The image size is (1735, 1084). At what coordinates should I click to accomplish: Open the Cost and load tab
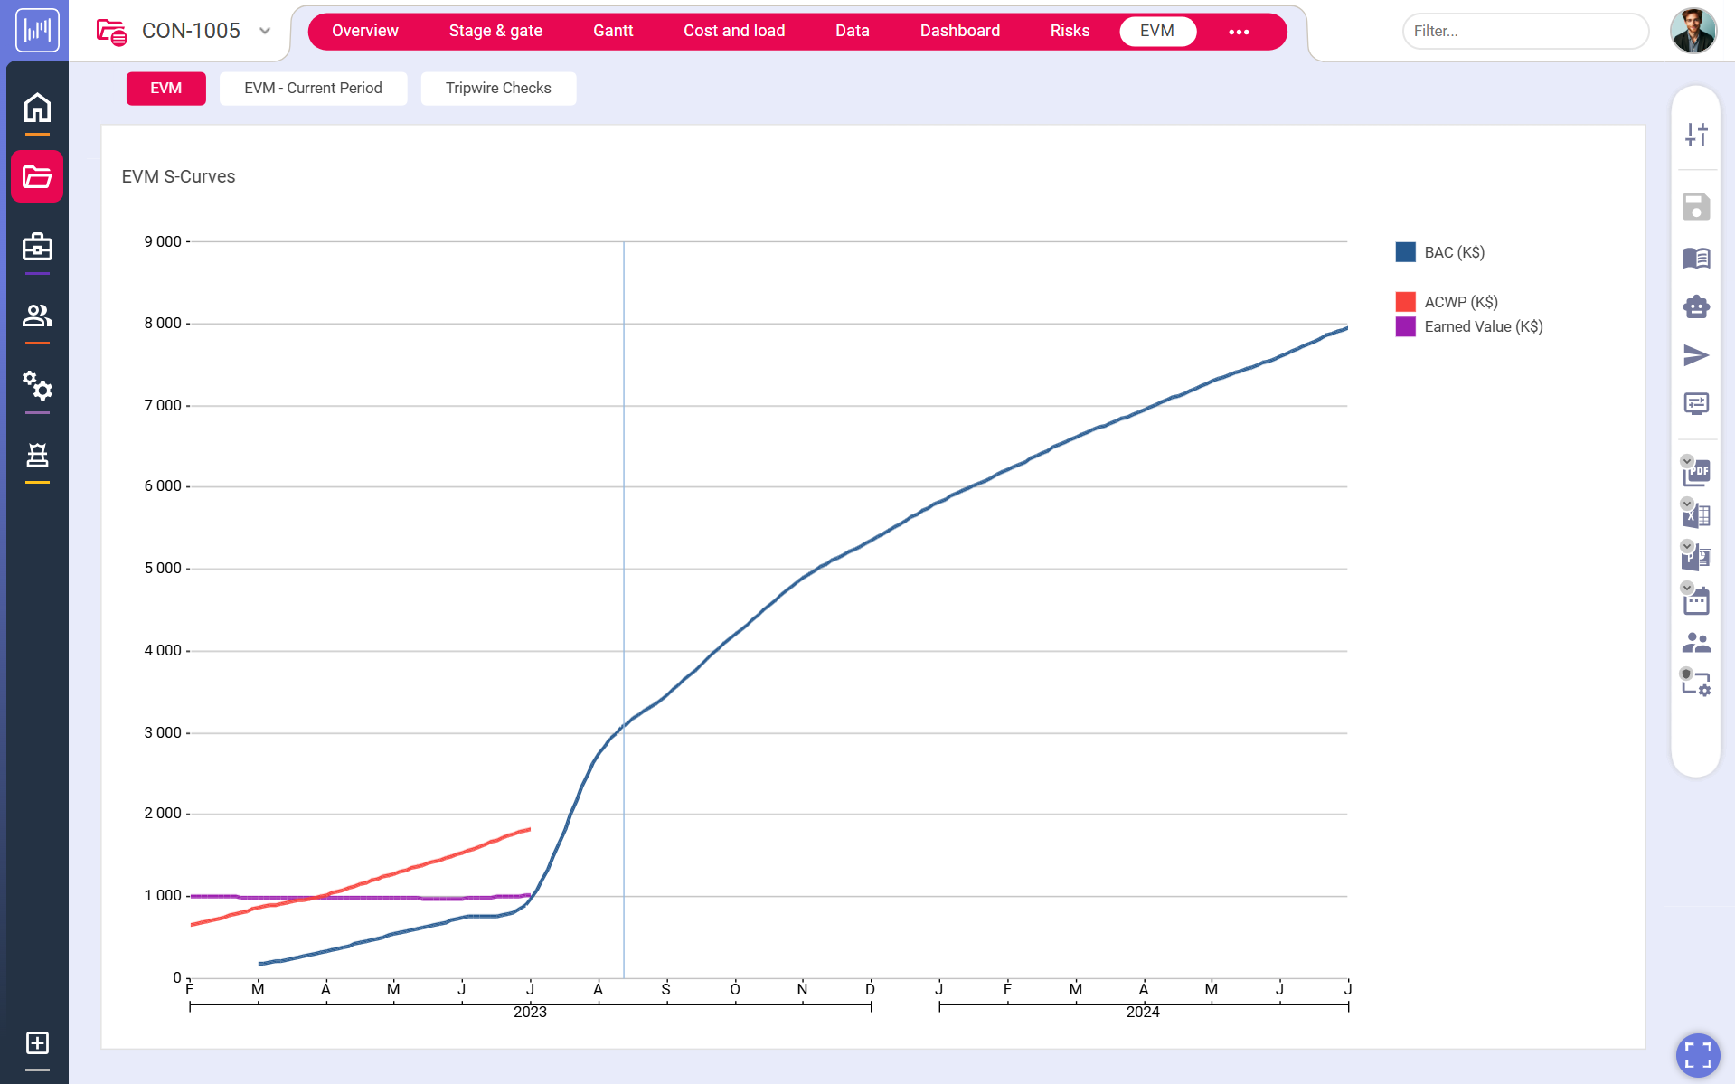pos(733,31)
